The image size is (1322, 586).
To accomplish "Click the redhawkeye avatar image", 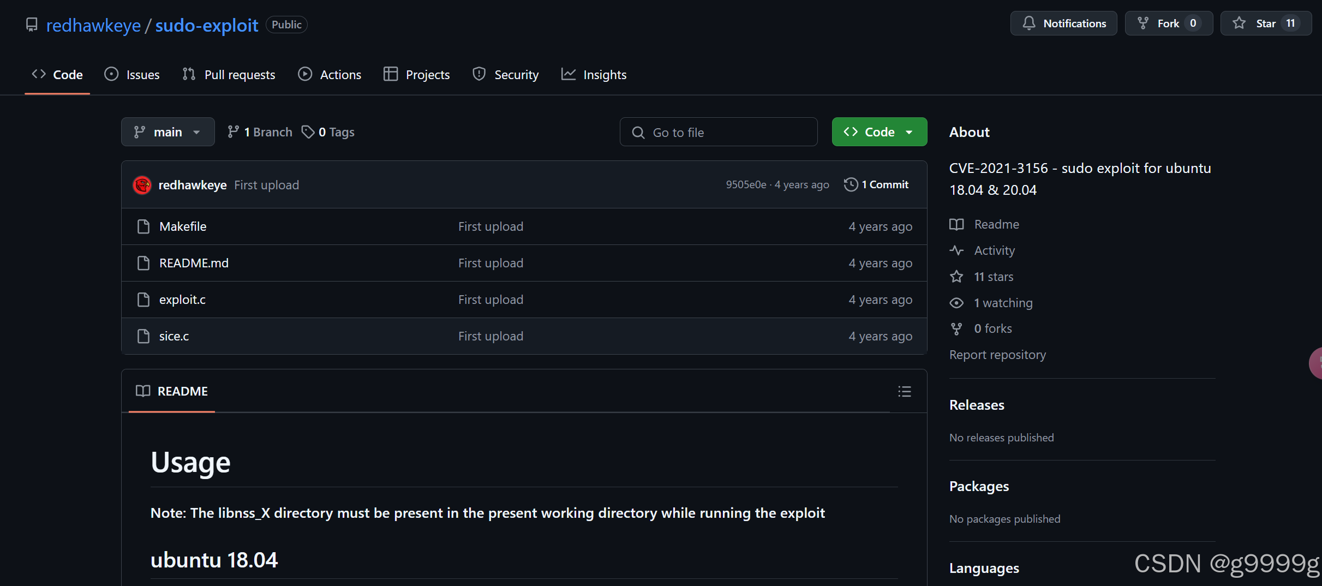I will pyautogui.click(x=142, y=186).
